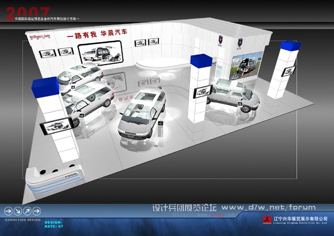Select the 'EXHIBITION DESIGN' label
Screen dimensions: 334x236
pyautogui.click(x=23, y=220)
